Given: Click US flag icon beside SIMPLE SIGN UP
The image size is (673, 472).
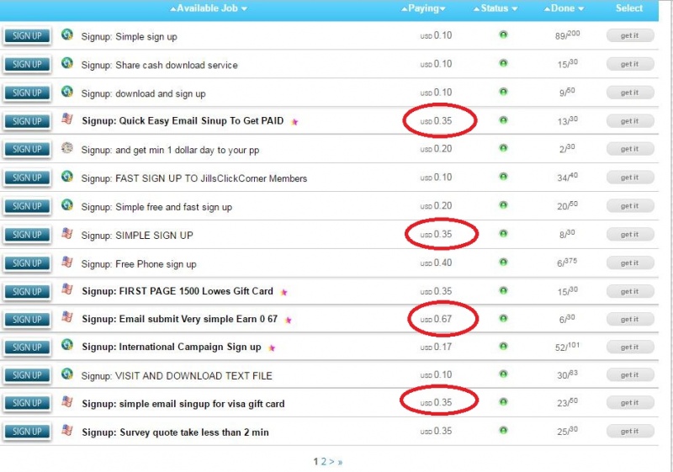Looking at the screenshot, I should [x=67, y=233].
